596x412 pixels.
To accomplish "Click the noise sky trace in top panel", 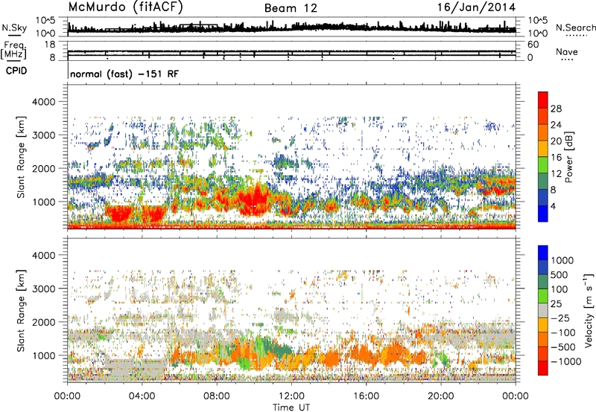I will 291,28.
